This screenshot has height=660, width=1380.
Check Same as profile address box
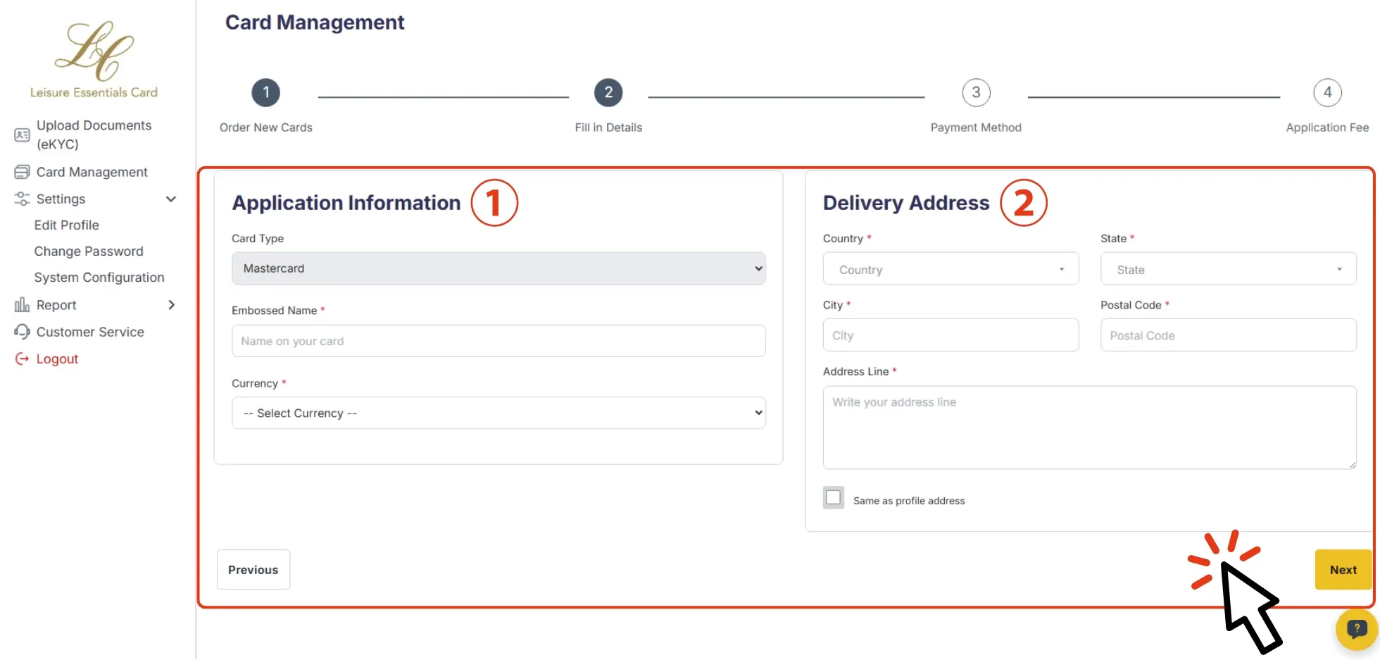(834, 497)
